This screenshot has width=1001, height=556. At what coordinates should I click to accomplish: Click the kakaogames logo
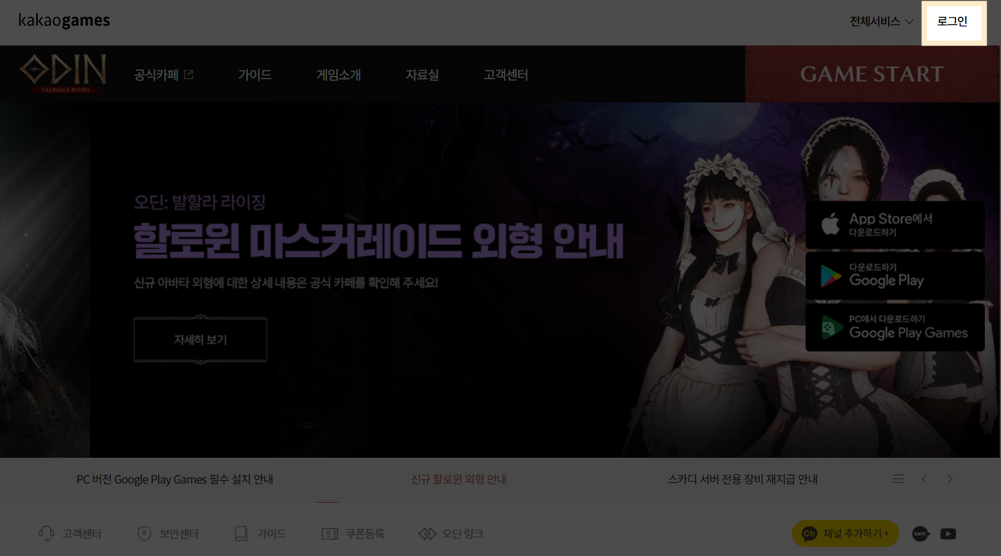pyautogui.click(x=64, y=20)
